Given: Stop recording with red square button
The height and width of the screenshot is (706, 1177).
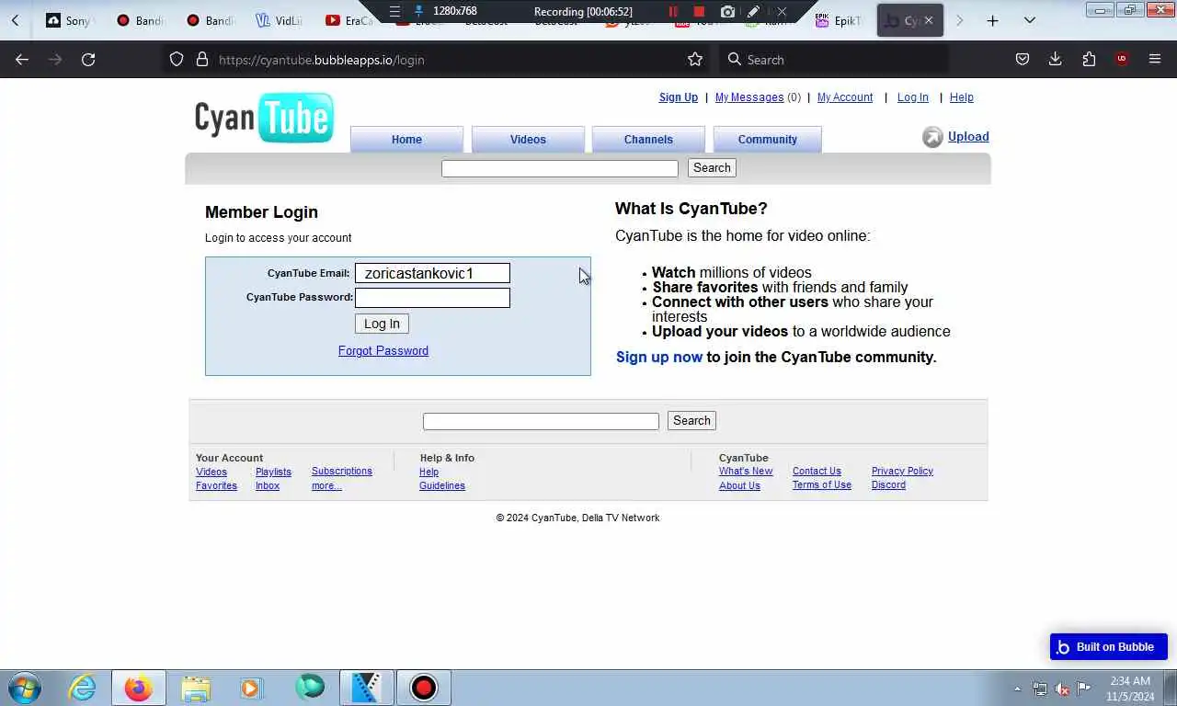Looking at the screenshot, I should point(699,12).
